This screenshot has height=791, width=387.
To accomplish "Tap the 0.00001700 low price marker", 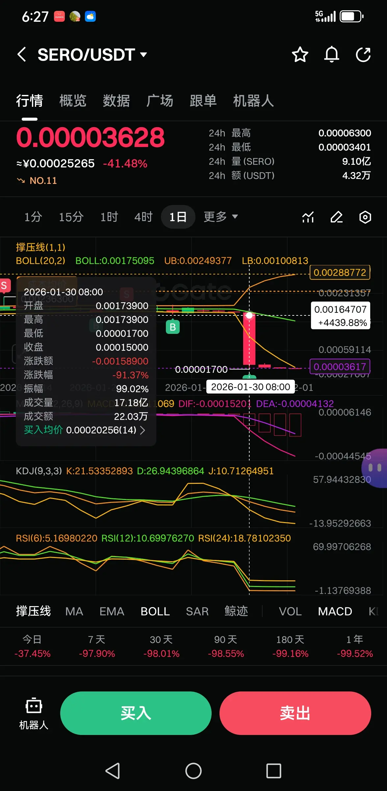I will (201, 369).
